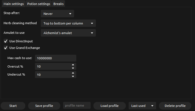
Task: Click the Herb cleaning method label
Action: click(x=20, y=23)
